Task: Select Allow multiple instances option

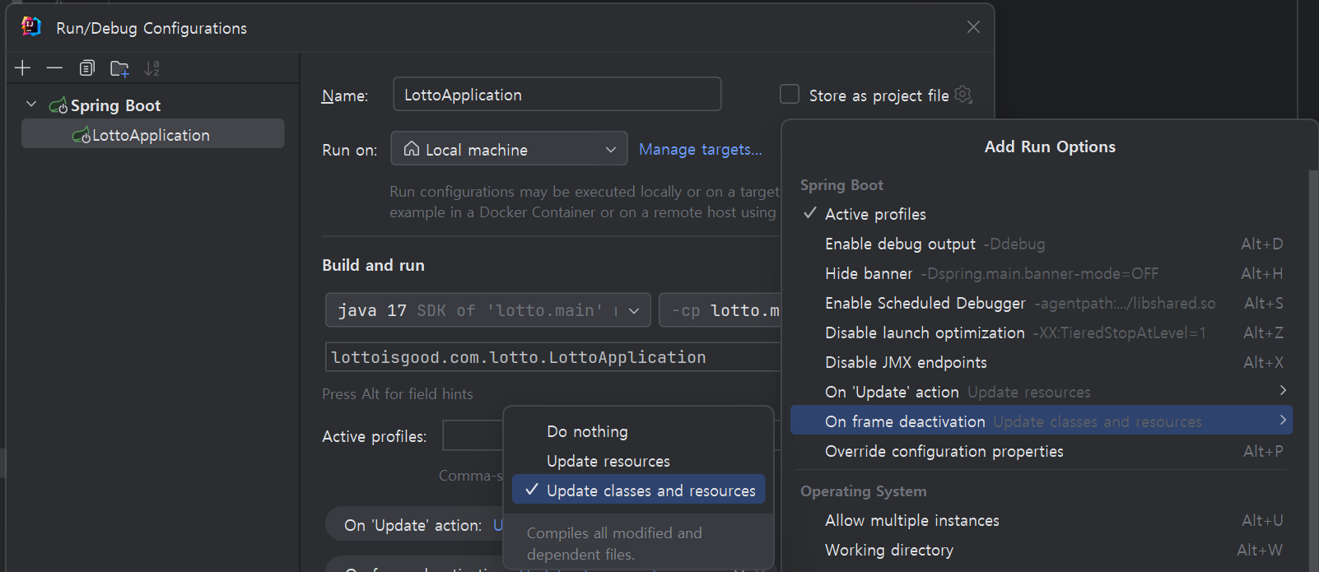Action: click(x=1042, y=520)
